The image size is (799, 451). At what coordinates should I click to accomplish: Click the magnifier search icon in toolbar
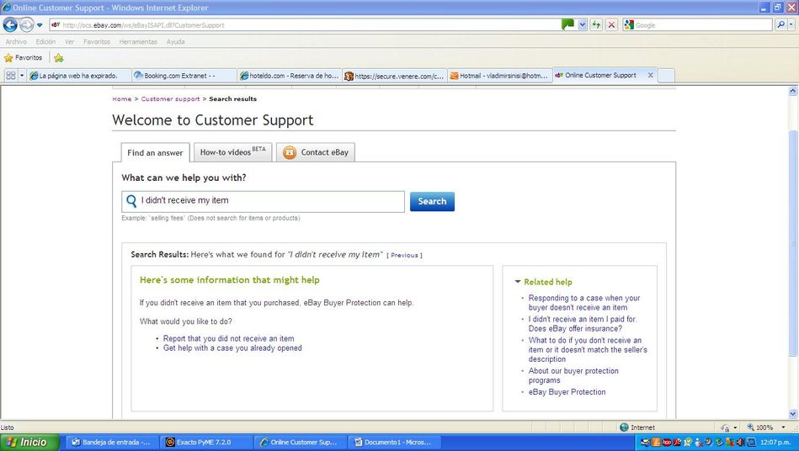(780, 24)
